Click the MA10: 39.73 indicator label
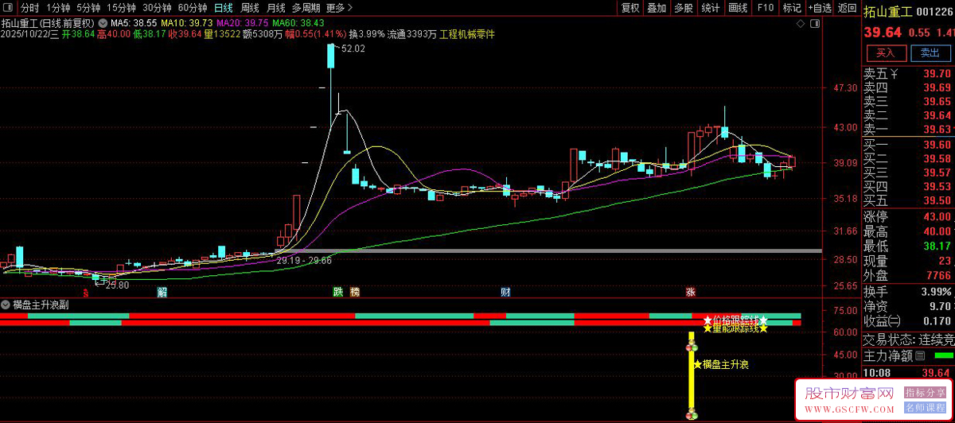Viewport: 955px width, 423px height. [x=187, y=24]
